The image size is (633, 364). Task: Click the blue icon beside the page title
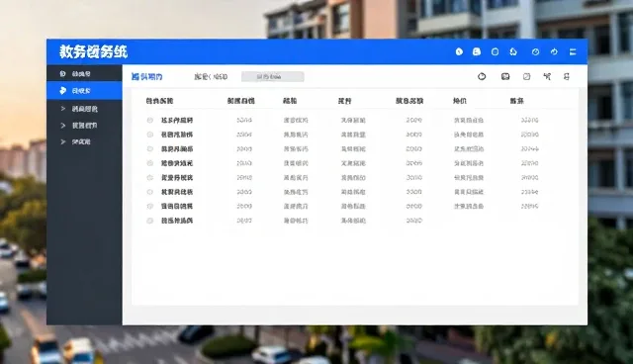136,76
